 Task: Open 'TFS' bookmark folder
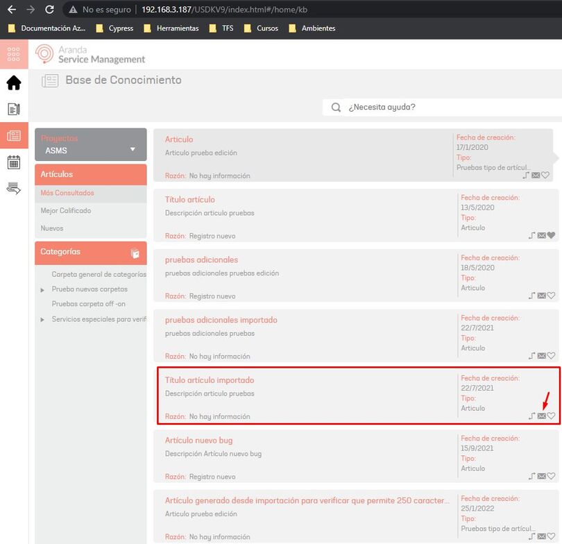tap(221, 28)
